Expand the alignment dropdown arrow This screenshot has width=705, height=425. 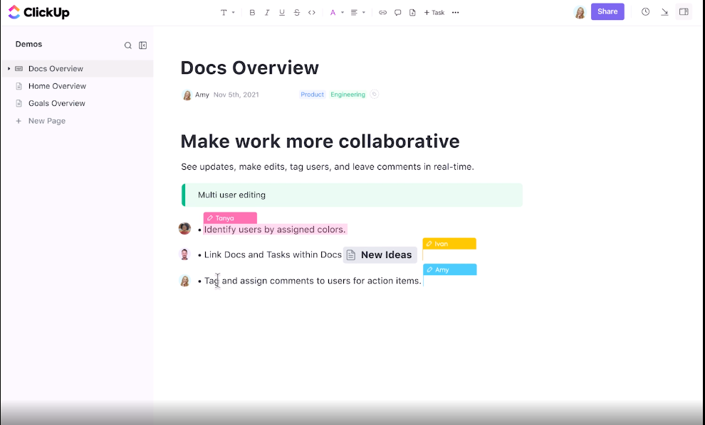coord(364,13)
